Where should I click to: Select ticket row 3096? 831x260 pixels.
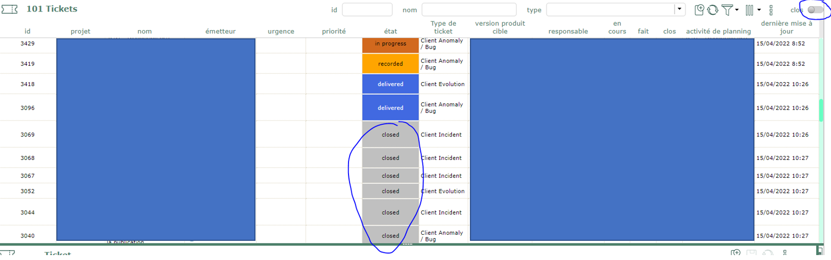pos(27,108)
